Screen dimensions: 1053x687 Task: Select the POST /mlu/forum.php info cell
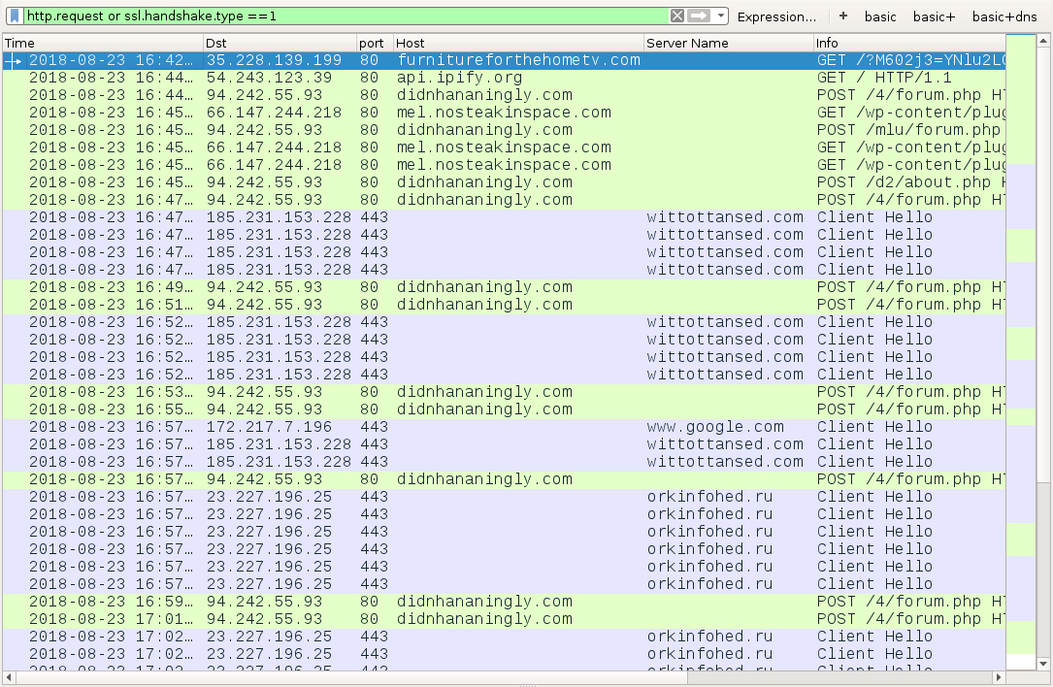pyautogui.click(x=910, y=130)
